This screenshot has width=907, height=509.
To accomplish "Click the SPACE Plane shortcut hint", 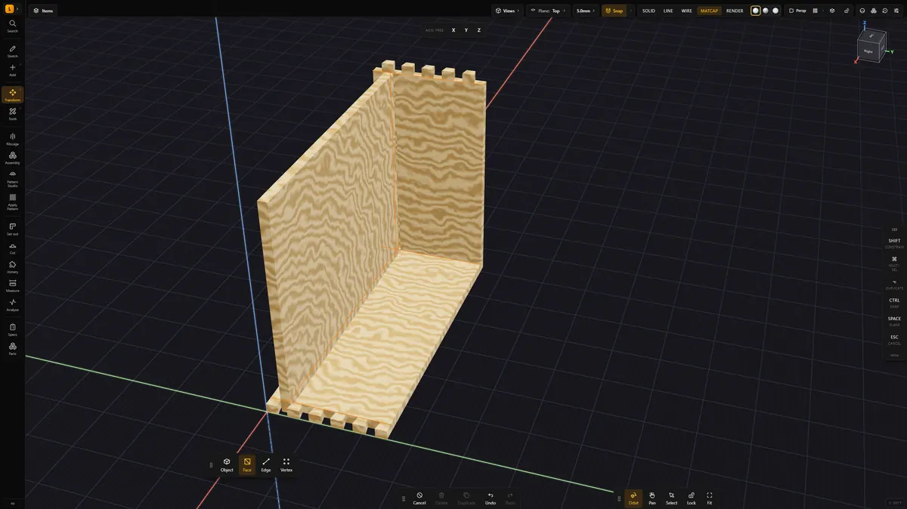I will [x=894, y=321].
